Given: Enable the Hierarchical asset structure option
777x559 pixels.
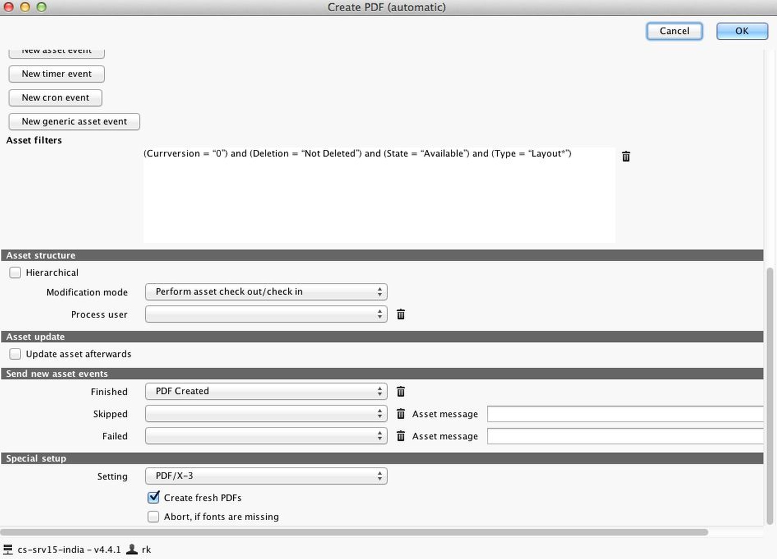Looking at the screenshot, I should point(15,272).
